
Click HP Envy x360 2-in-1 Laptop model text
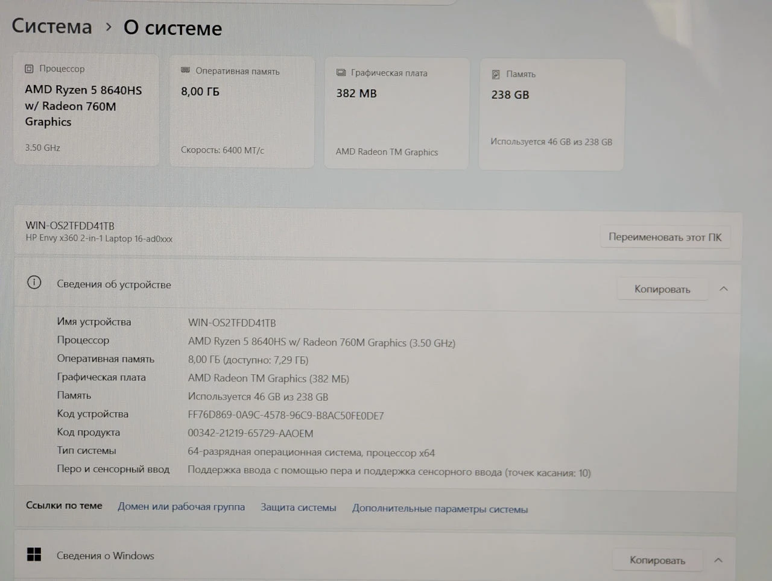tap(99, 238)
